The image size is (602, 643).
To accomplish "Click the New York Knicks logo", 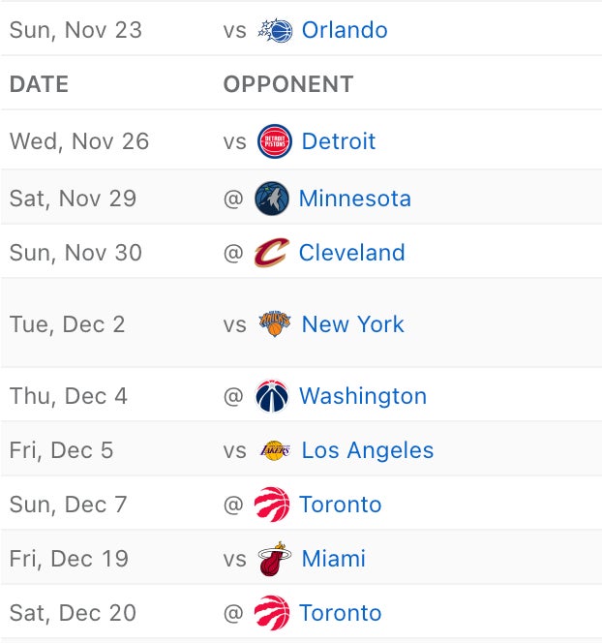I will (275, 324).
